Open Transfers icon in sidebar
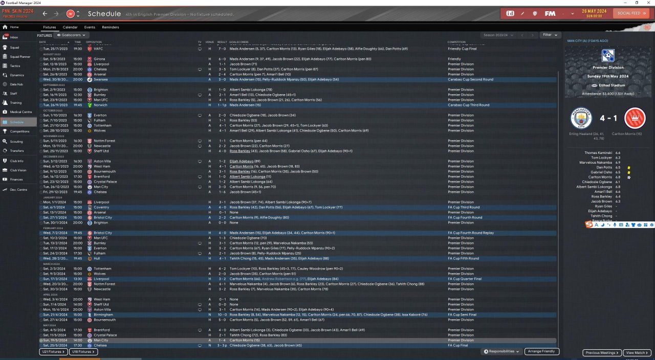 click(5, 151)
